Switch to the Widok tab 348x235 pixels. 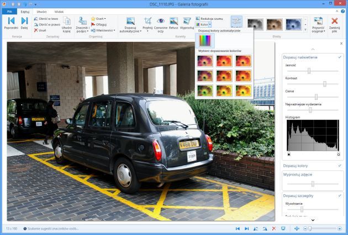(x=59, y=12)
